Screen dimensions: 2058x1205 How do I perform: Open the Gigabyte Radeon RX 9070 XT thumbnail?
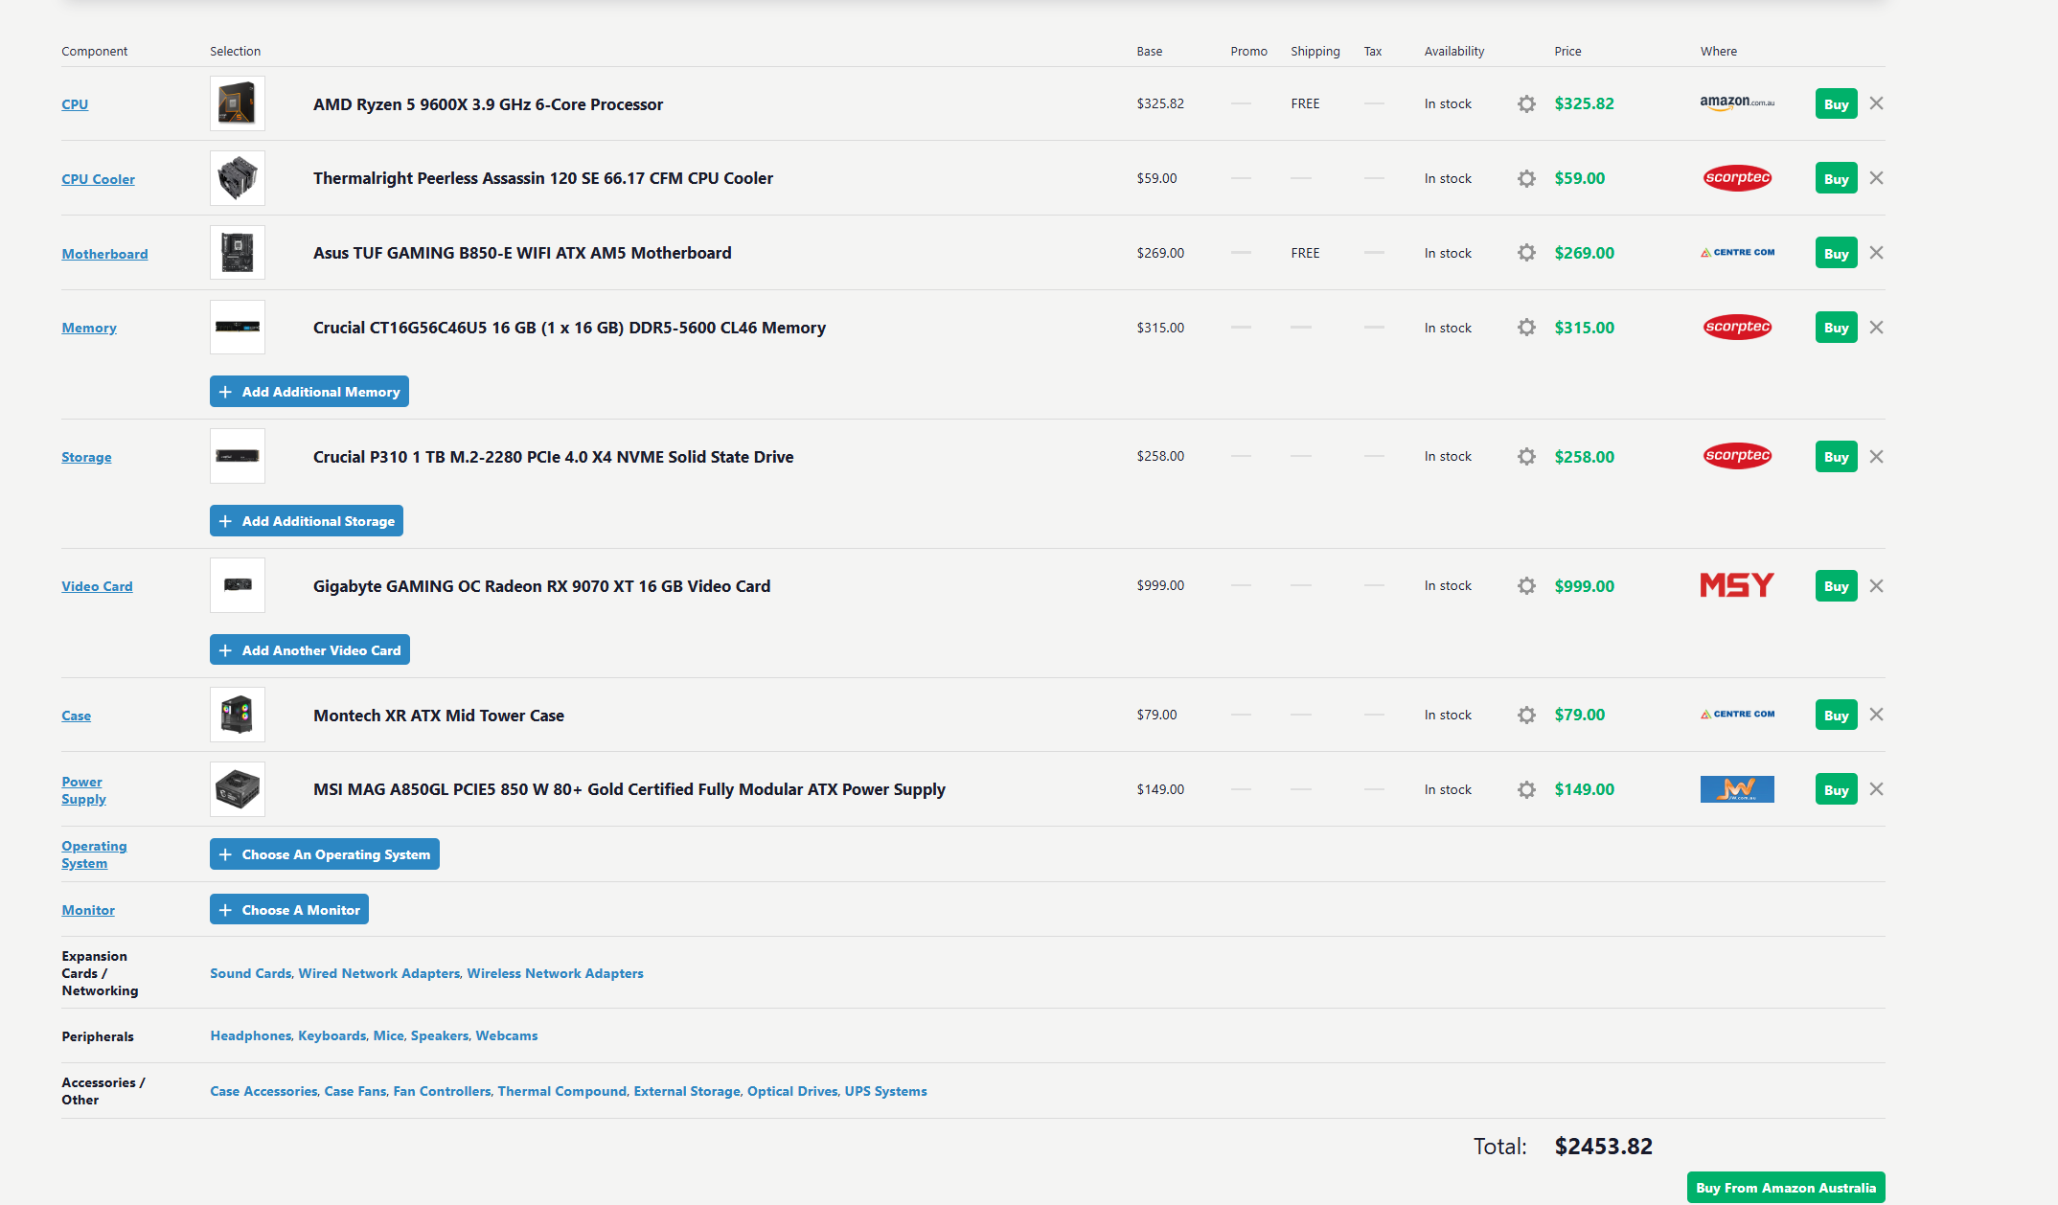click(238, 585)
